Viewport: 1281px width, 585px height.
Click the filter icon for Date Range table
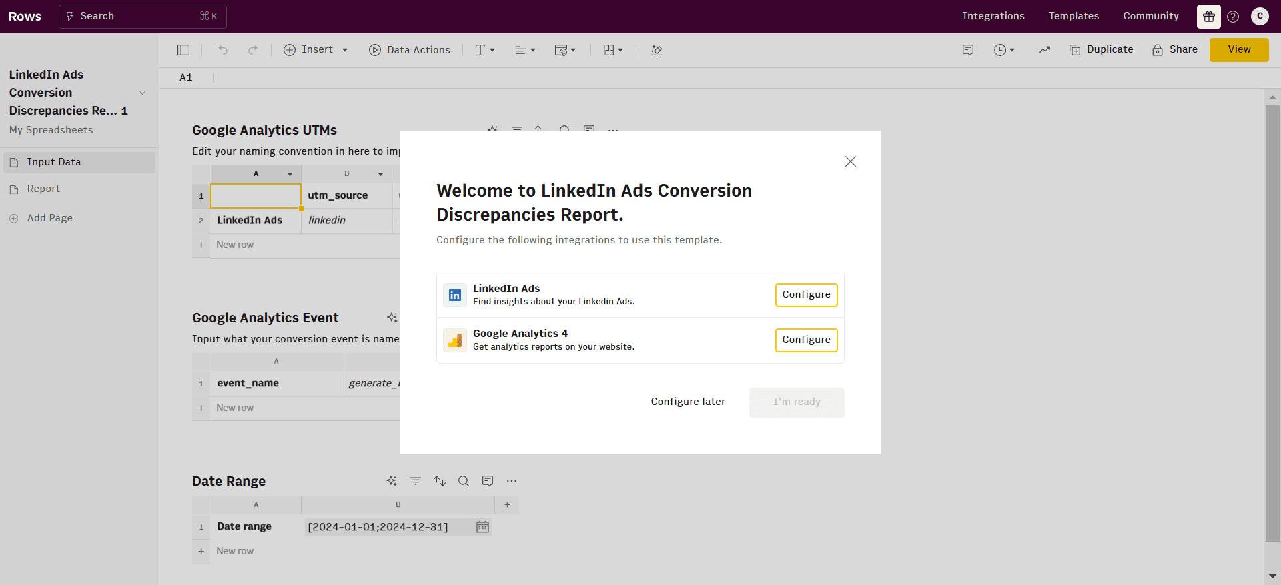416,481
